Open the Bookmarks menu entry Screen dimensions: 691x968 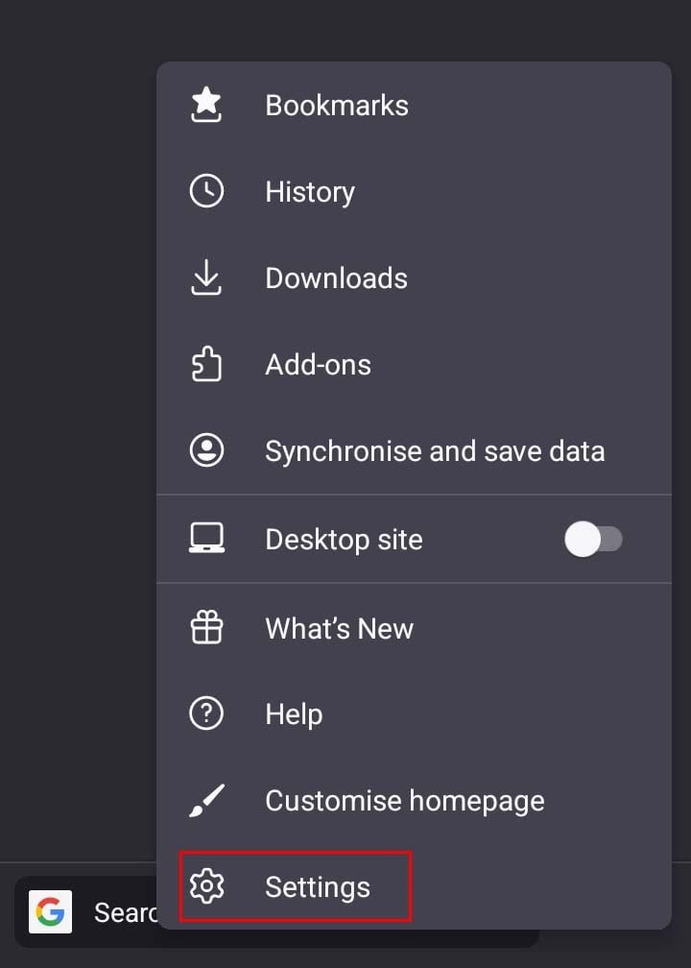[337, 106]
